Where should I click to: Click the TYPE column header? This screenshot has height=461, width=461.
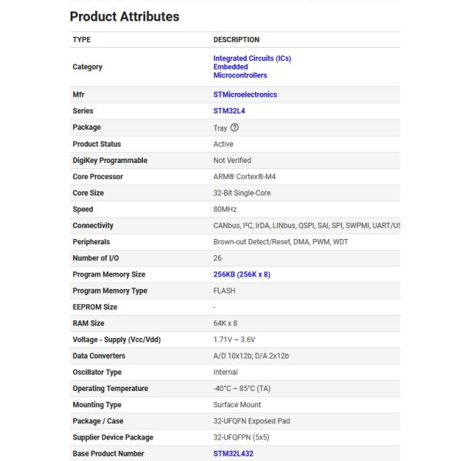pyautogui.click(x=81, y=40)
